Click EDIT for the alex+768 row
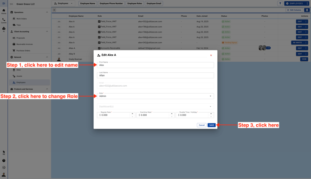311x179 pixels. coord(300,32)
